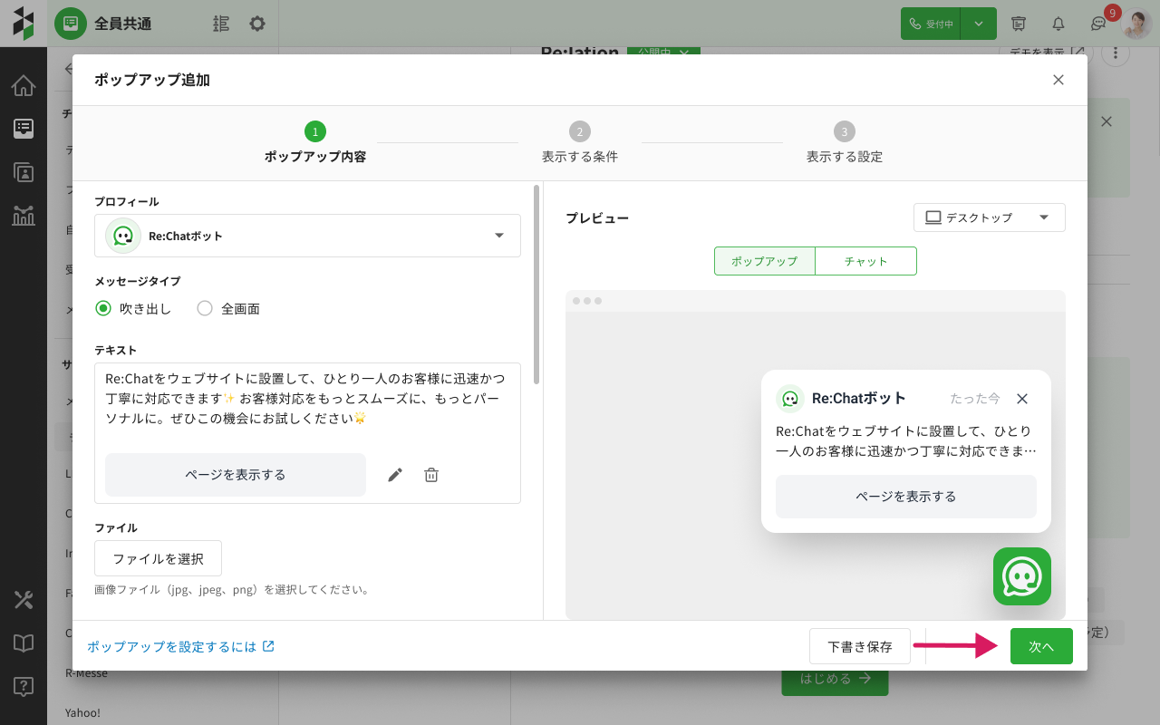The image size is (1160, 725).
Task: Expand the Re:Chatボット profile dropdown
Action: 498,236
